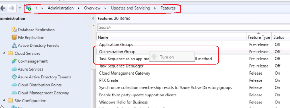Click Pre-release type of Orchestration Group
290x108 pixels.
pos(259,52)
